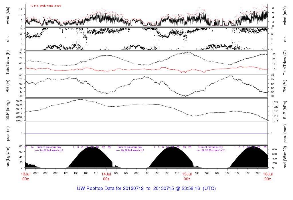Select the 'rad(Lgly/hr)' axis label
Viewport: 293px width, 200px height.
pos(8,157)
